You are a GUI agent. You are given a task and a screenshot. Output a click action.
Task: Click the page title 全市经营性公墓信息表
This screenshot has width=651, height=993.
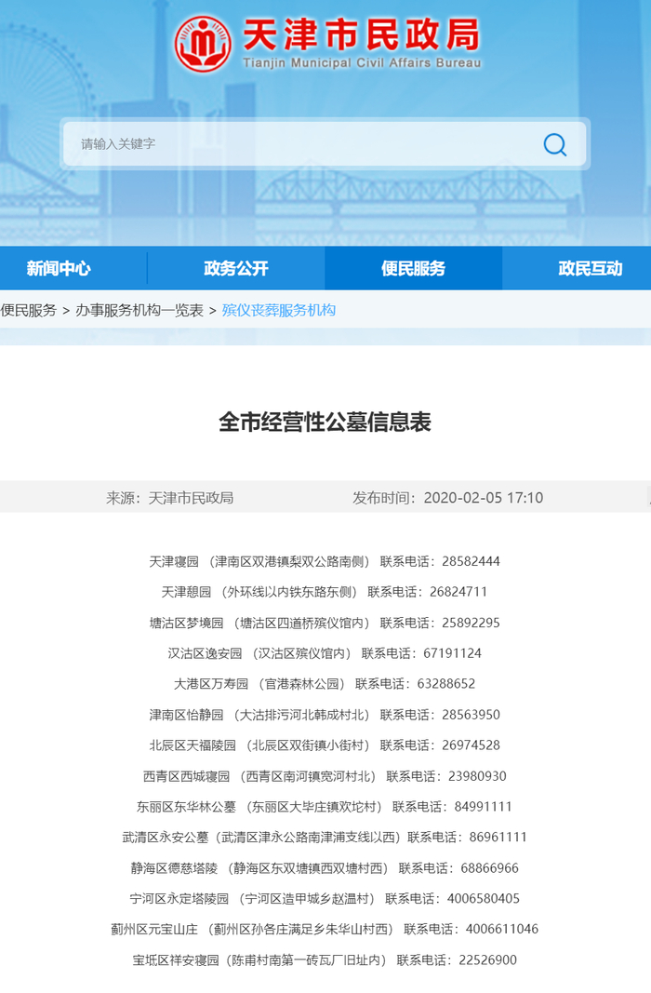point(325,422)
